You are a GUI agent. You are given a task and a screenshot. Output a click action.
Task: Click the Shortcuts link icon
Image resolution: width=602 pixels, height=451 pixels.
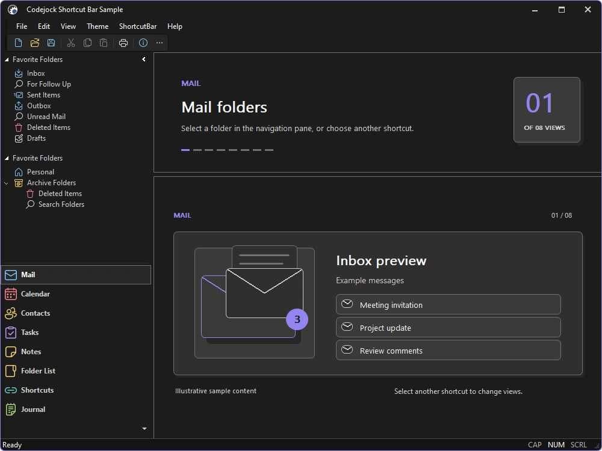pyautogui.click(x=11, y=390)
